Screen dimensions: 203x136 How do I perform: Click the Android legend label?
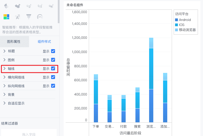tap(185, 20)
